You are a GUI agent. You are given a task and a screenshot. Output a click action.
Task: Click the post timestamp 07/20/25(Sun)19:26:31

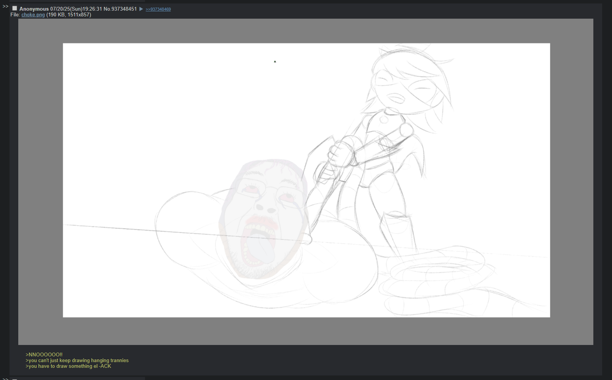tap(76, 9)
